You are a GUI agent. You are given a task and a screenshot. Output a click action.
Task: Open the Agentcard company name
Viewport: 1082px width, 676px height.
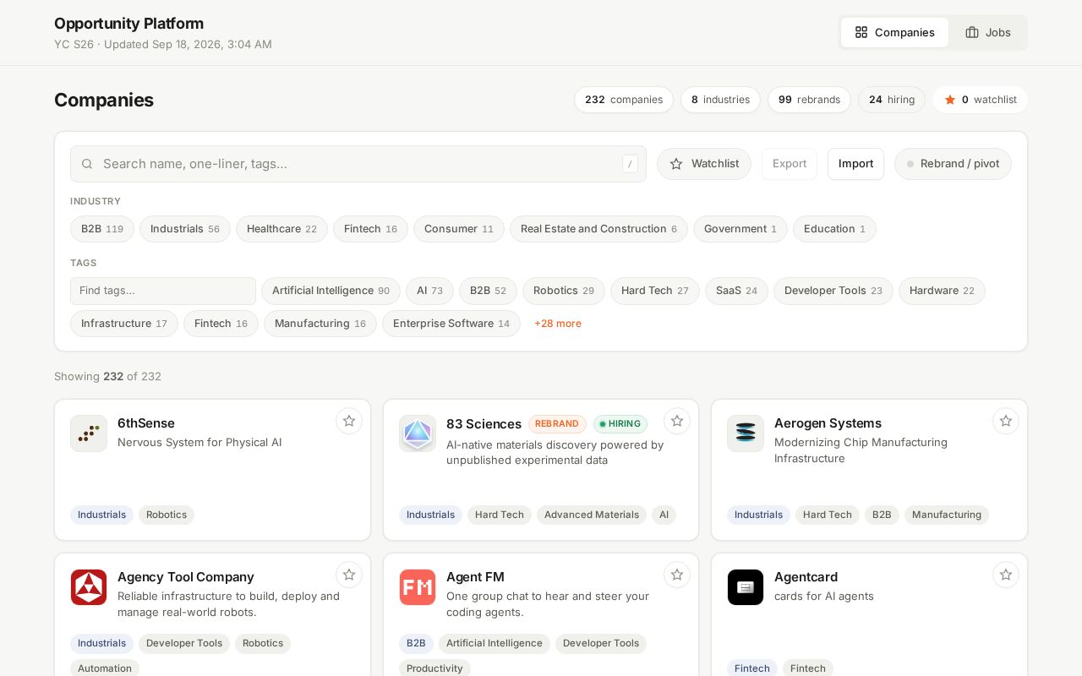pyautogui.click(x=806, y=577)
